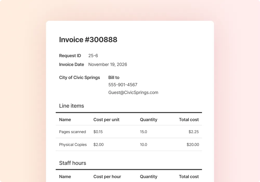Click the November 19, 2026 invoice date
This screenshot has width=260, height=182.
point(108,64)
